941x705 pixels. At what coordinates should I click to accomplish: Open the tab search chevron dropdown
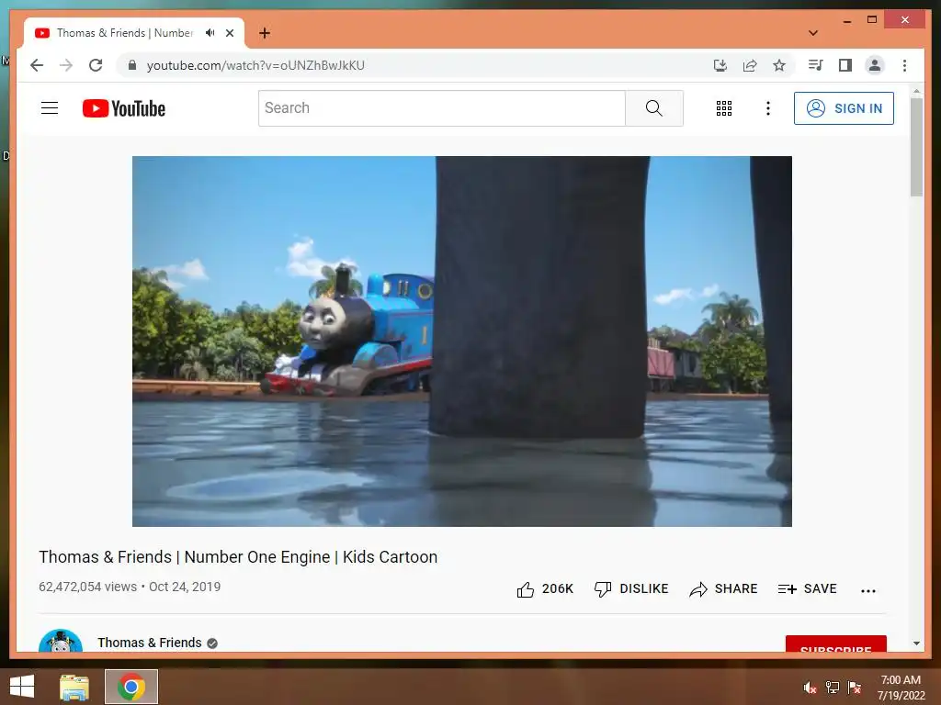(x=813, y=33)
